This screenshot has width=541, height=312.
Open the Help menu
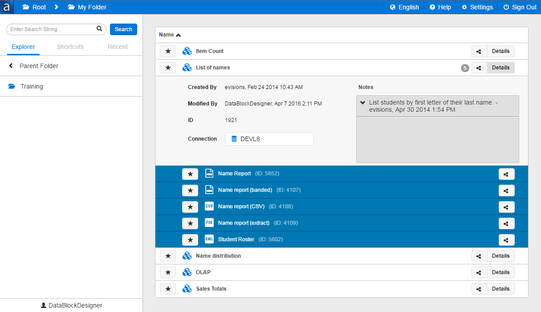440,7
